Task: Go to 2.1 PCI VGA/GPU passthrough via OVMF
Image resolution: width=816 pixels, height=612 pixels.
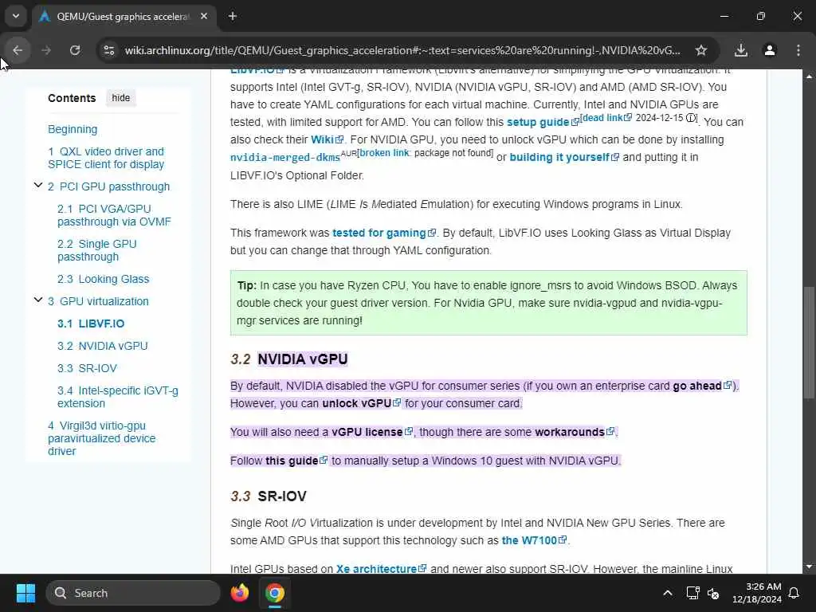Action: coord(115,215)
